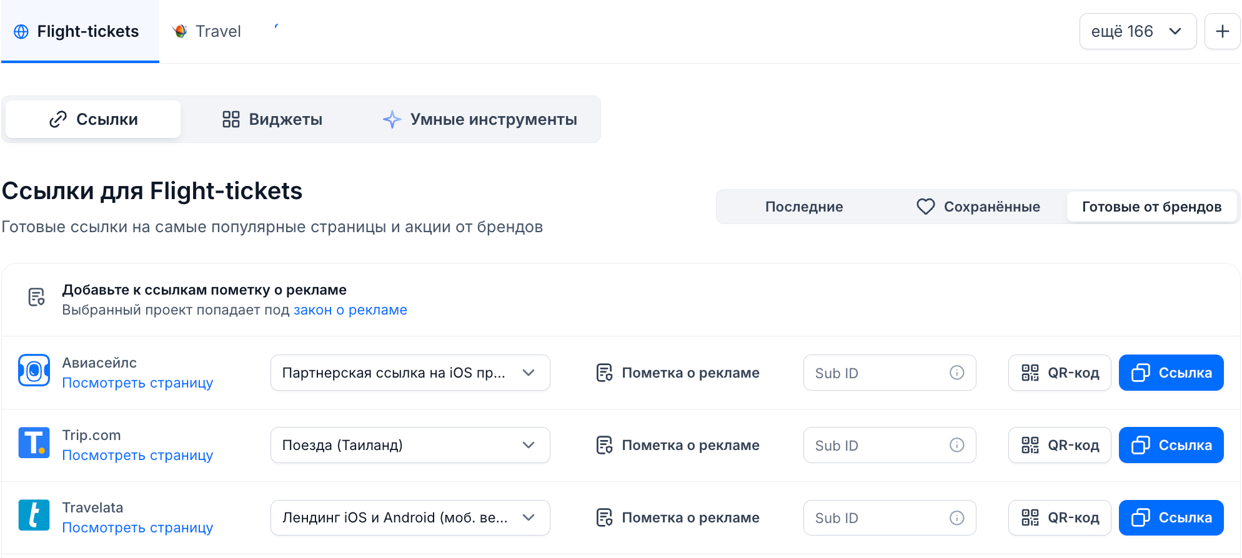Click the Travelata brand logo icon

[x=34, y=516]
